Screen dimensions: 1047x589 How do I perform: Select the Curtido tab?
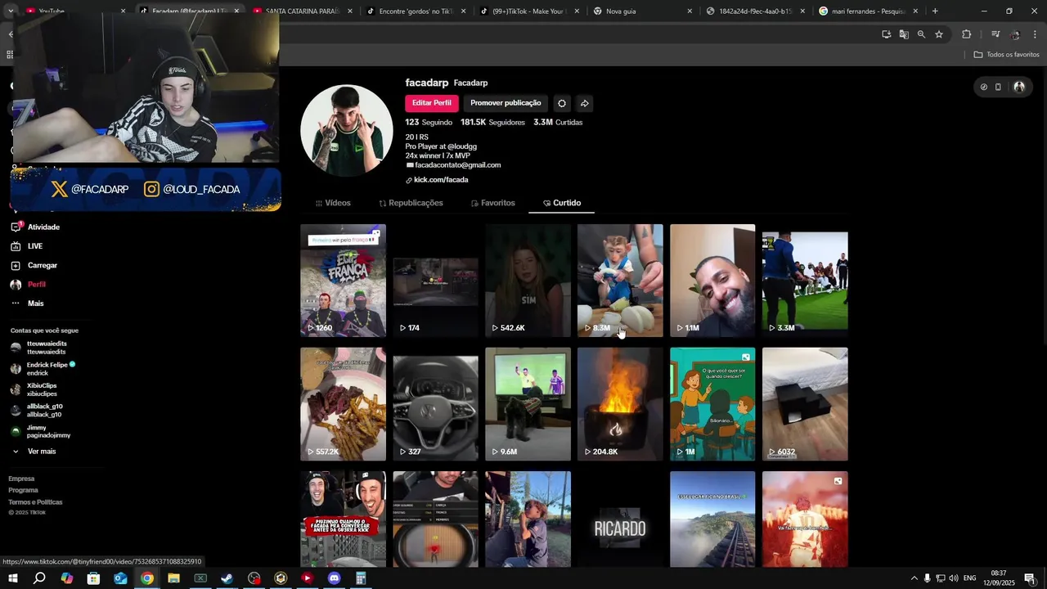pos(562,203)
